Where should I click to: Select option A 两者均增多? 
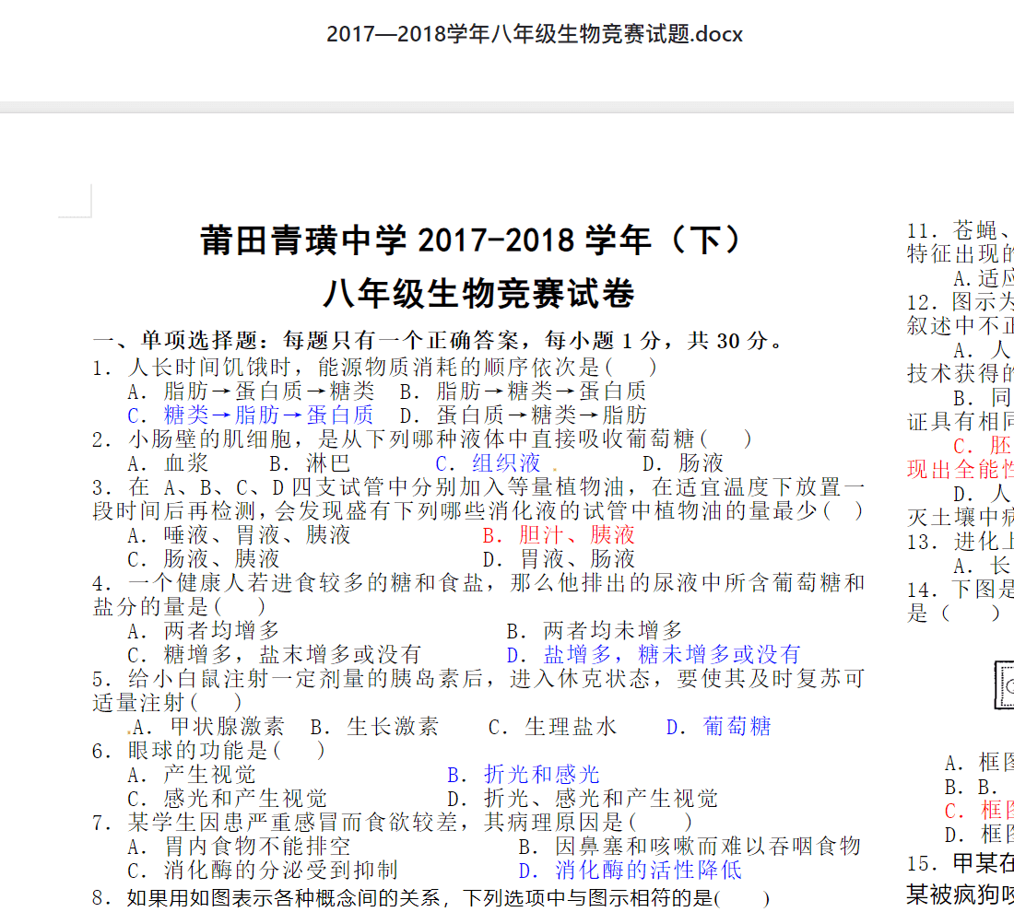click(204, 630)
